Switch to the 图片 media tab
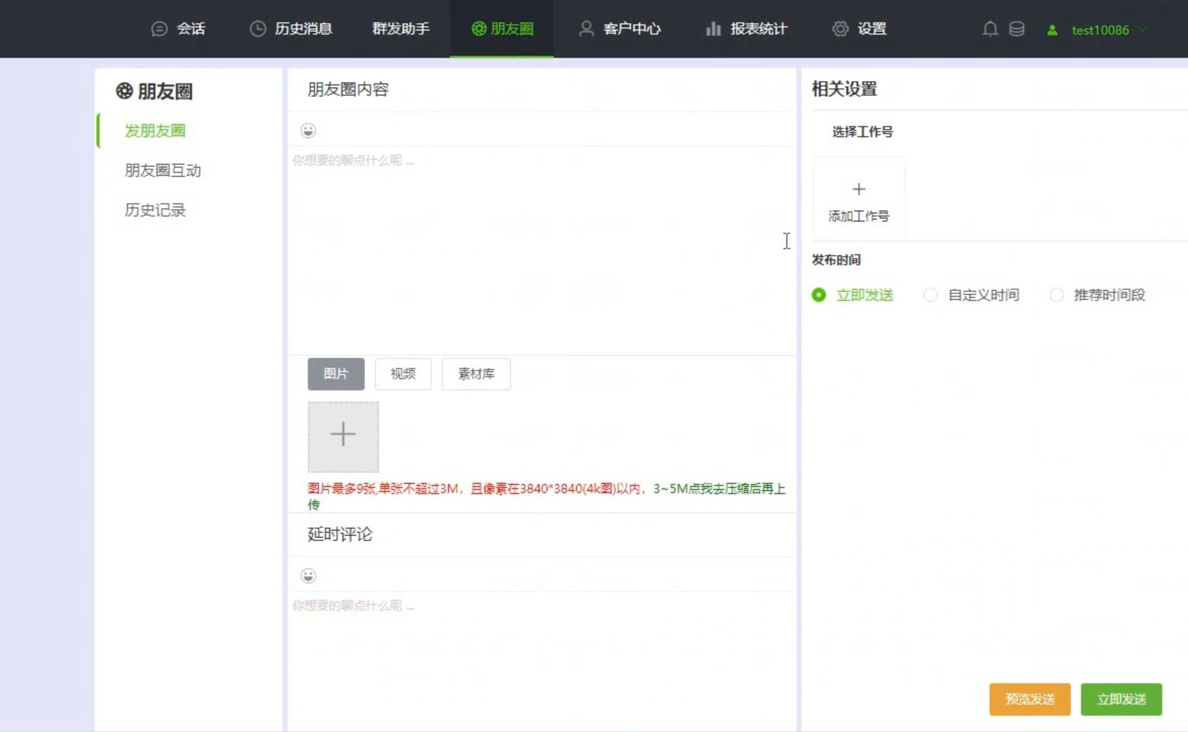Screen dimensions: 1188x732 point(336,373)
